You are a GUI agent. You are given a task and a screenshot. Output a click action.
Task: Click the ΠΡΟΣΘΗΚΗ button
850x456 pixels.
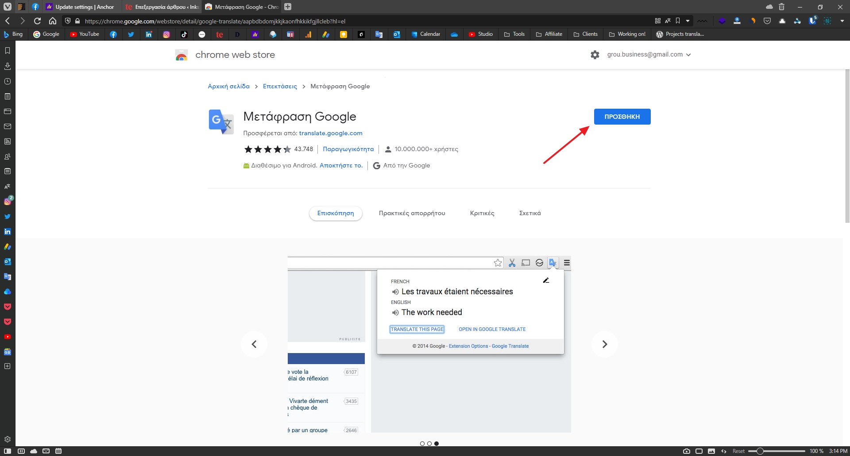coord(622,116)
